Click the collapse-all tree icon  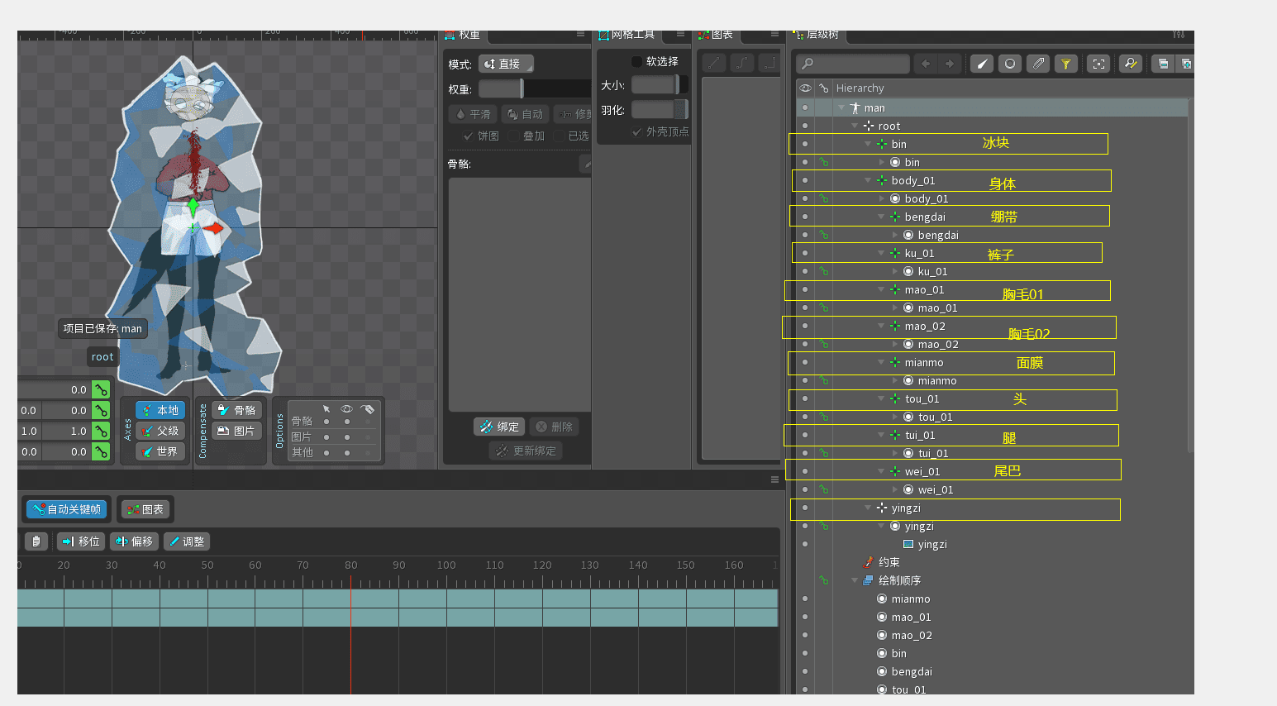(x=1163, y=64)
